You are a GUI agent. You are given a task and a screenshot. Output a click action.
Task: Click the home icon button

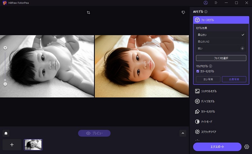point(6,133)
